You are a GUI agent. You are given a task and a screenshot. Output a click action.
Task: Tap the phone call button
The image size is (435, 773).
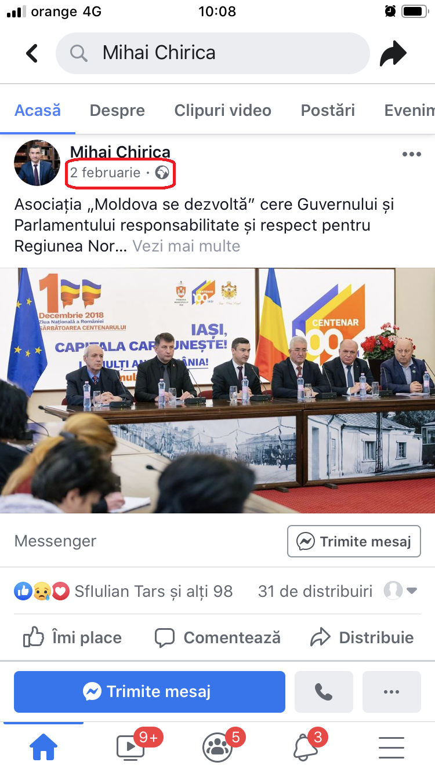click(324, 692)
